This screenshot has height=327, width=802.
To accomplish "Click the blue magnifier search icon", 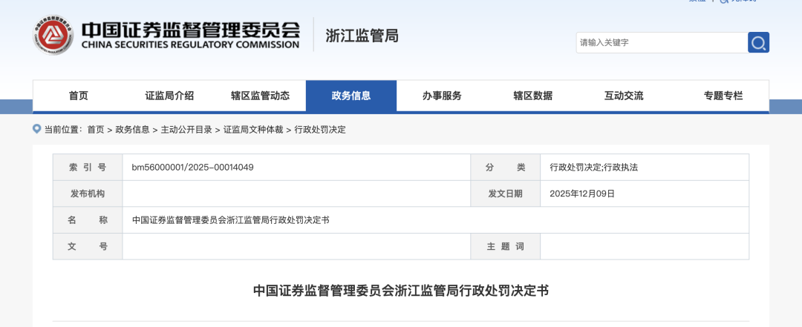I will (758, 42).
